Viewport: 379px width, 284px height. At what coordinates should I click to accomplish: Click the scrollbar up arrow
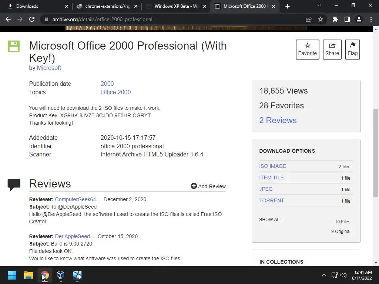[376, 30]
